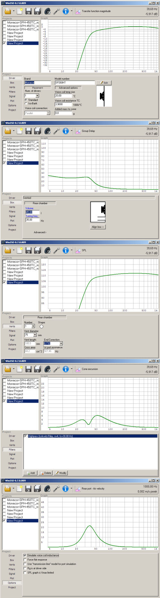Click the Edit driver button
The height and width of the screenshot is (598, 160).
pyautogui.click(x=104, y=83)
